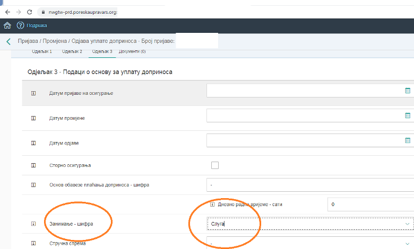Click the home icon in the top bar

[x=7, y=25]
